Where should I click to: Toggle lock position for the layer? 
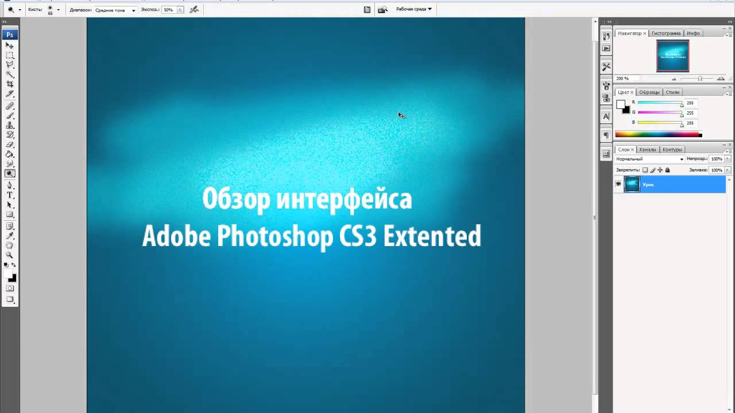point(660,170)
